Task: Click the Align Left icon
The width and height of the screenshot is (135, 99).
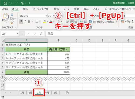Action: [68, 21]
